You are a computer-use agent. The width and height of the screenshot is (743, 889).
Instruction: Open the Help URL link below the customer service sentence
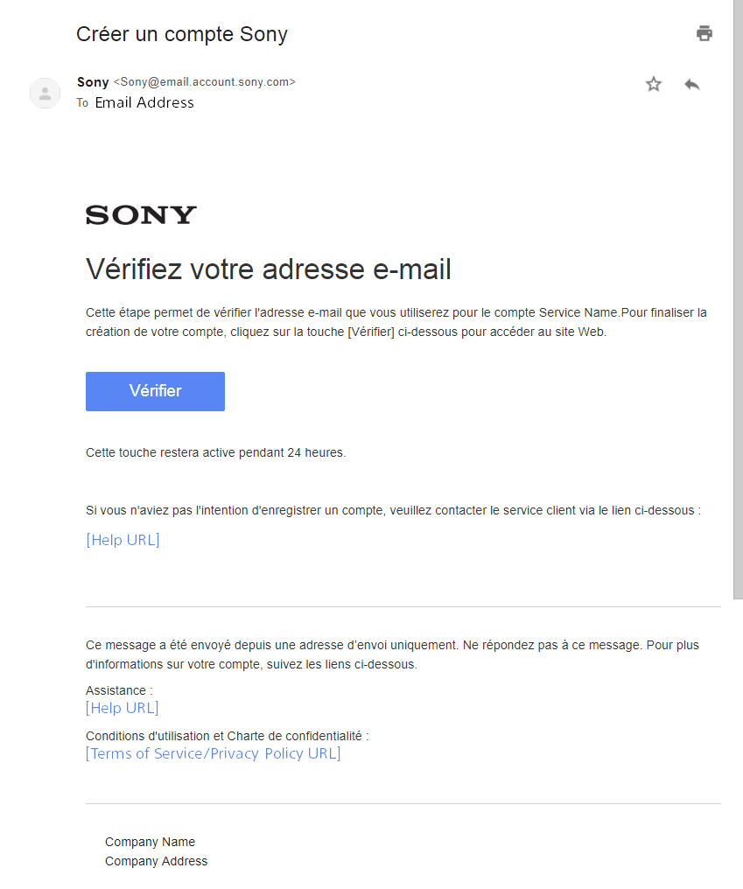click(x=123, y=540)
